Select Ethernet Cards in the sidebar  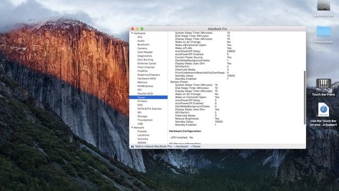coord(147,64)
